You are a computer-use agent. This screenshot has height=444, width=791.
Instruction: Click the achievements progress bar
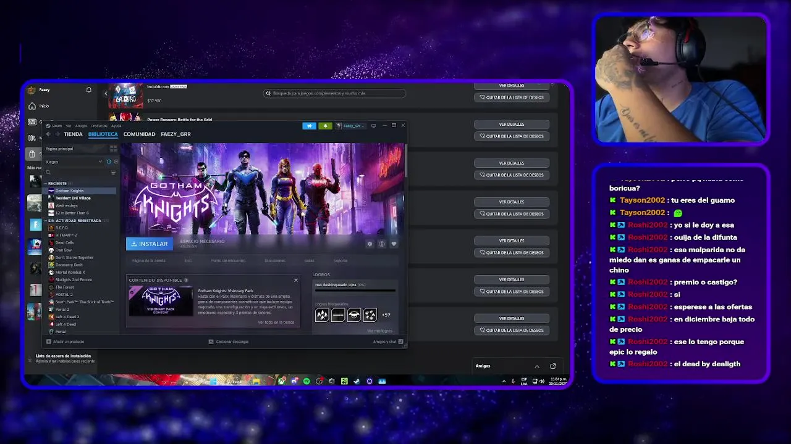[355, 290]
